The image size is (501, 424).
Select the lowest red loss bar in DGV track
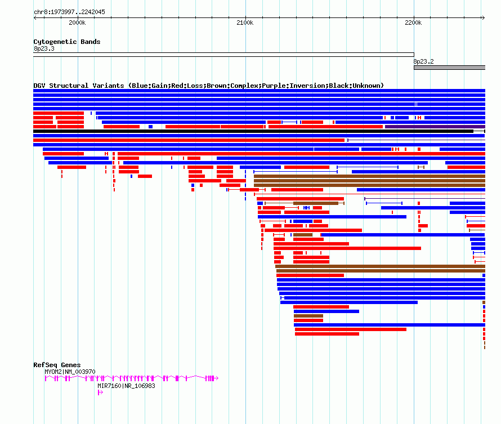click(484, 338)
